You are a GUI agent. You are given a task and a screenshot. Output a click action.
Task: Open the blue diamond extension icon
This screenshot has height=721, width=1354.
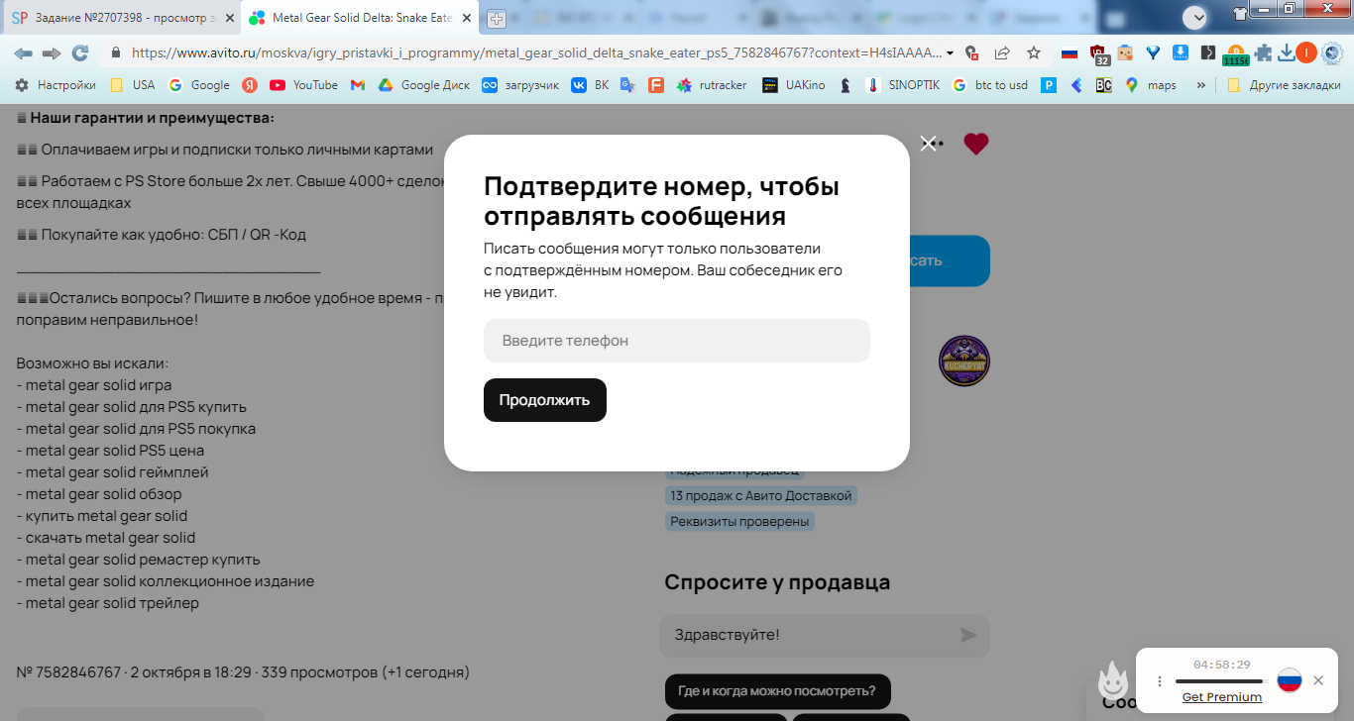tap(1153, 52)
